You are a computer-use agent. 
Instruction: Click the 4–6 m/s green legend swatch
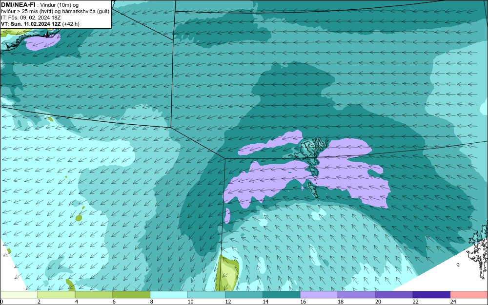click(x=94, y=295)
